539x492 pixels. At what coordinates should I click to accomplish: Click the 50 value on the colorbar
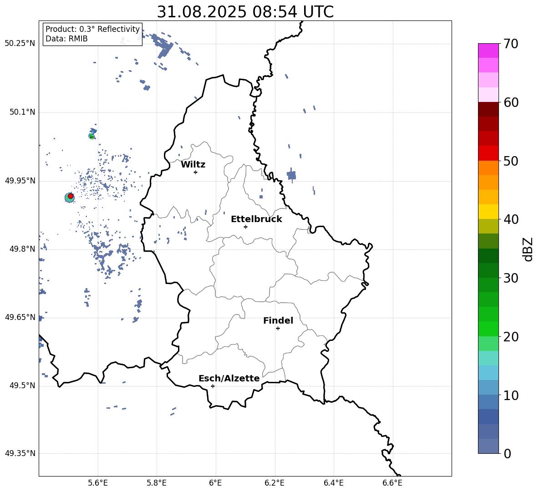pos(511,161)
